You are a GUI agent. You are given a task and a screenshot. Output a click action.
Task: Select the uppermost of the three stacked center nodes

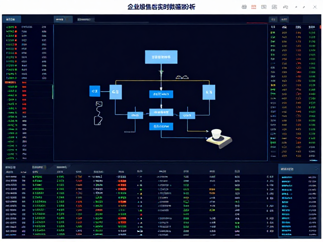[x=161, y=94]
